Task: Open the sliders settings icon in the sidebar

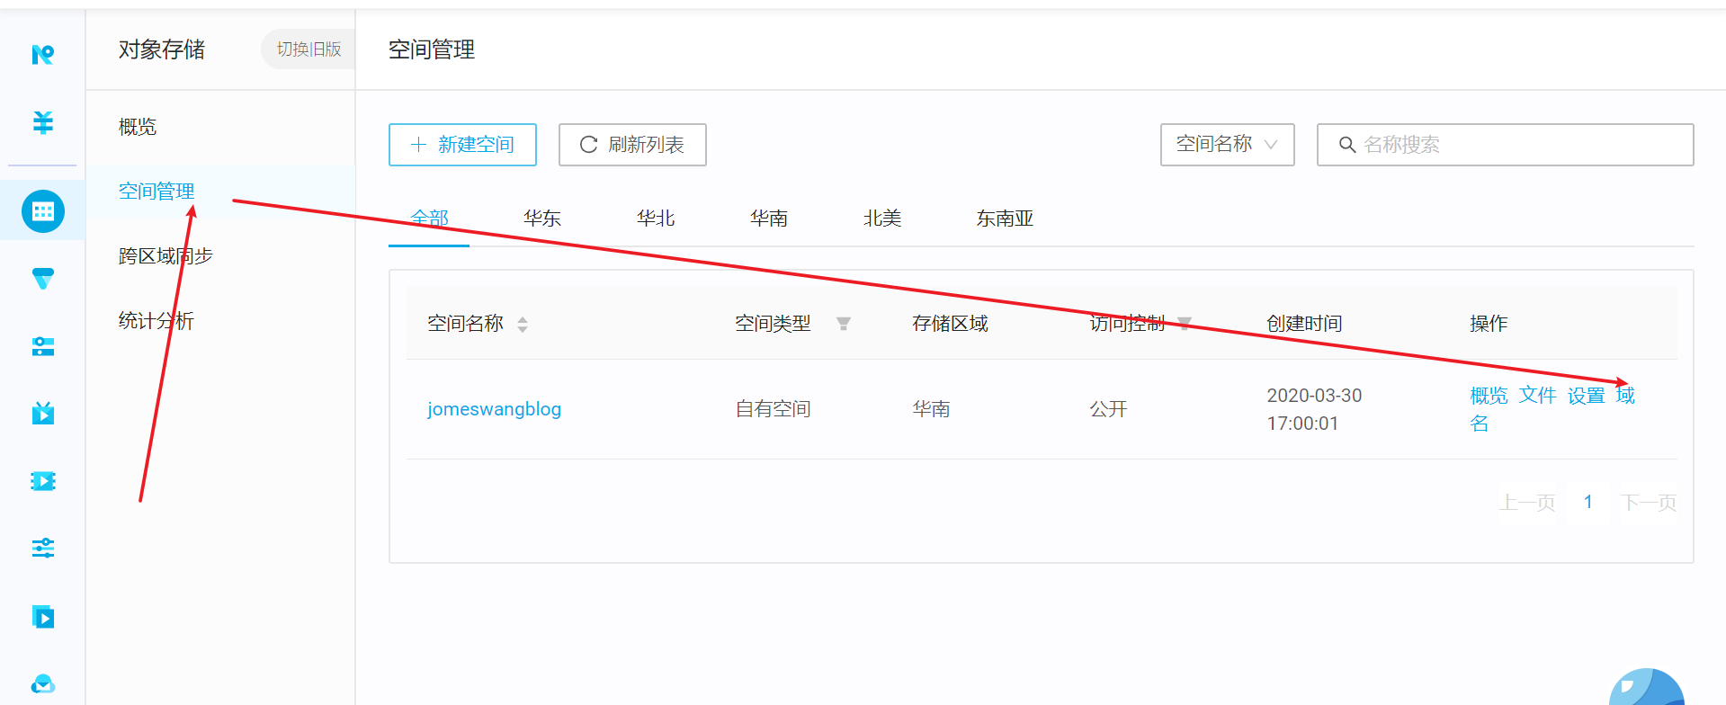Action: (x=42, y=548)
